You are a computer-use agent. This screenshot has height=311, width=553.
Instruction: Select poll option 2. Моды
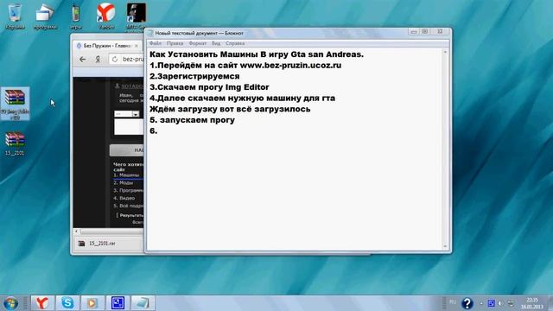pyautogui.click(x=123, y=182)
